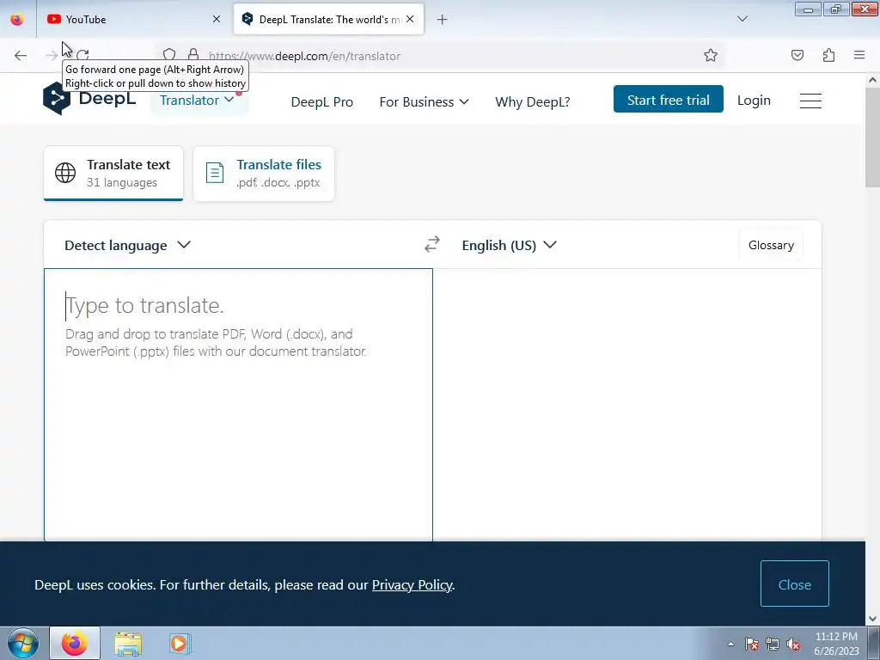
Task: Click the address bar URL
Action: [305, 56]
